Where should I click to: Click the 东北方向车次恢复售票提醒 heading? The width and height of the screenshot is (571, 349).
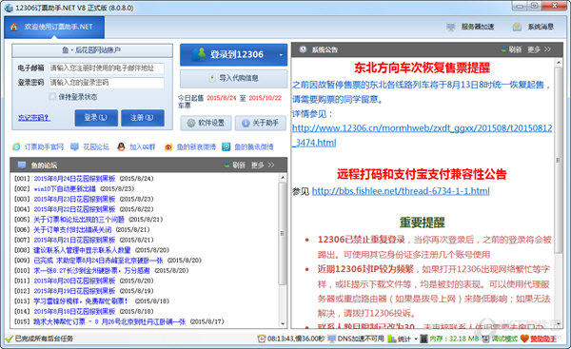(x=422, y=68)
